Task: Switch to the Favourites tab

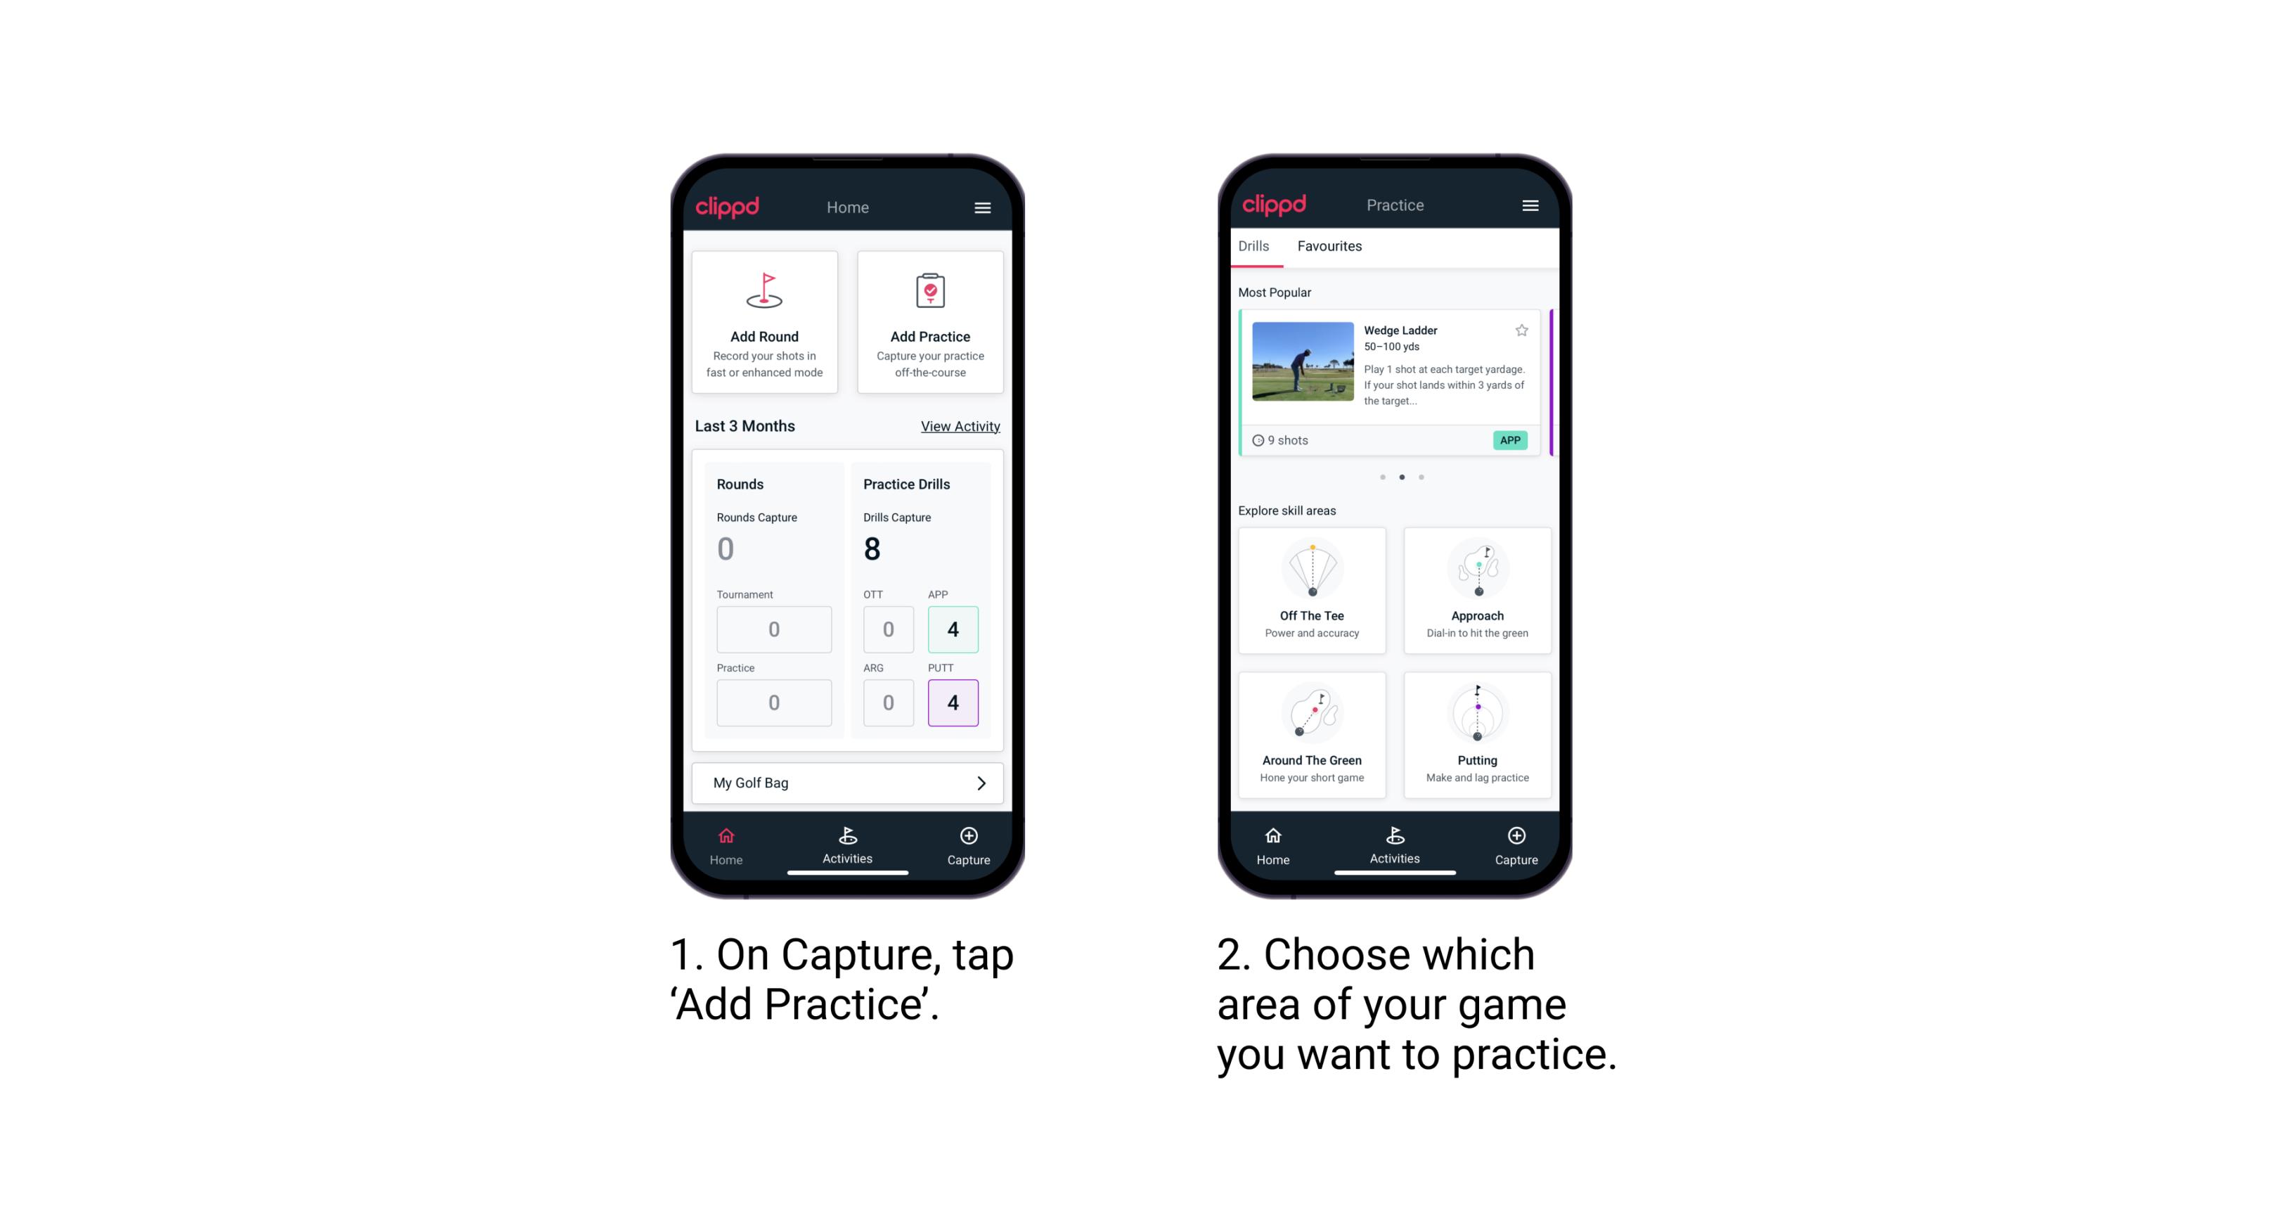Action: pos(1330,246)
